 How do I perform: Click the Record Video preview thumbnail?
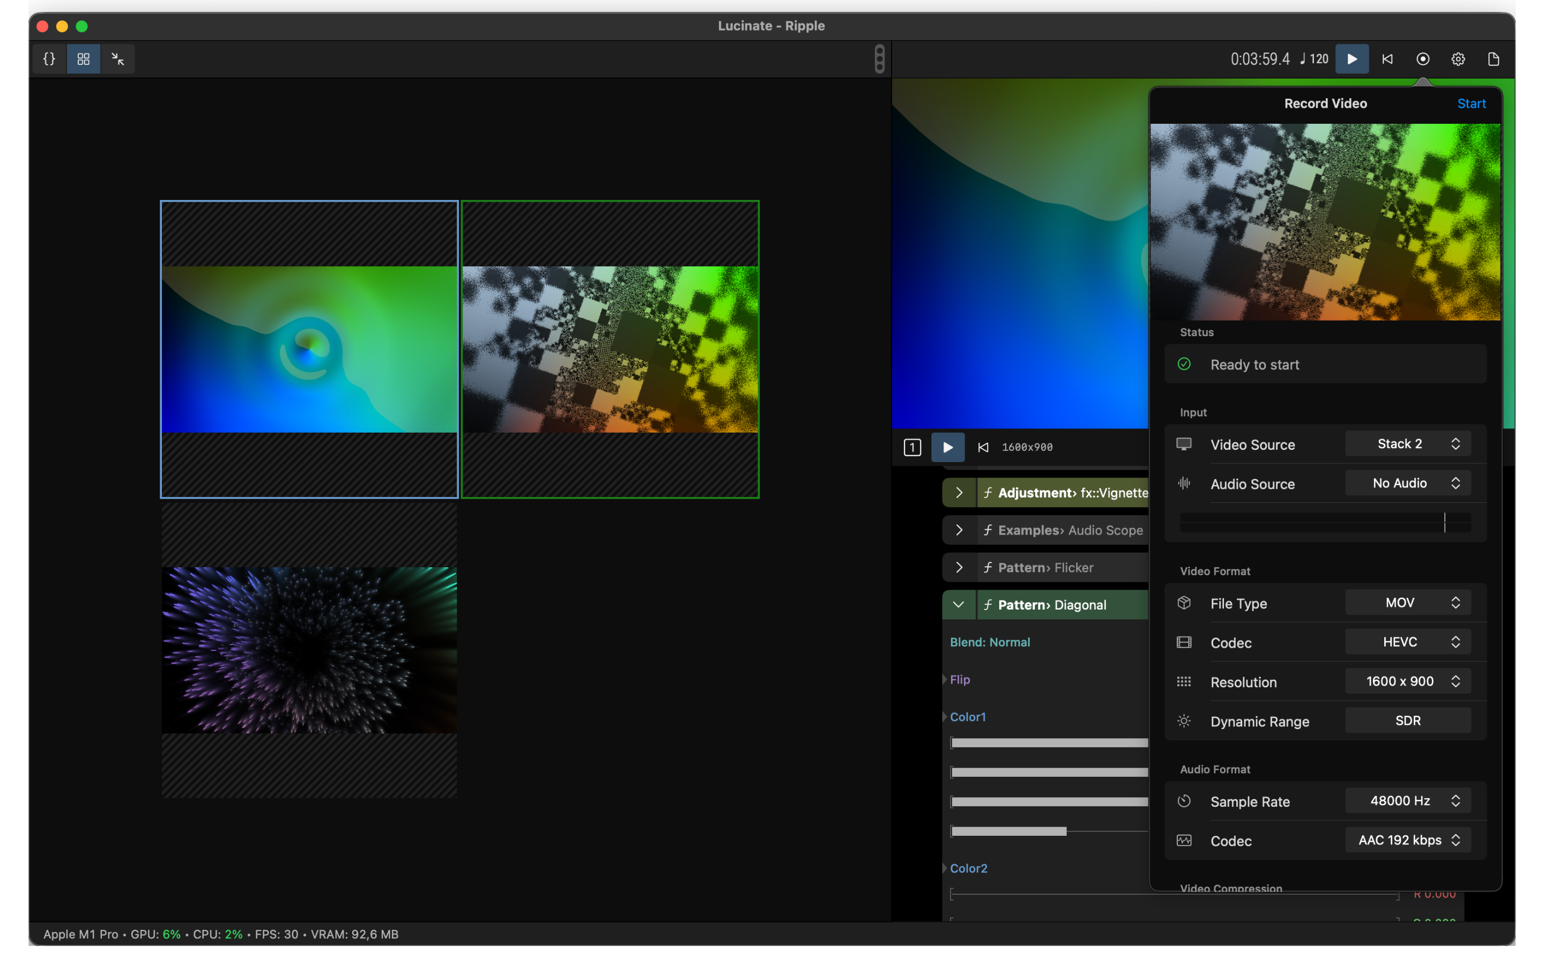pyautogui.click(x=1325, y=222)
